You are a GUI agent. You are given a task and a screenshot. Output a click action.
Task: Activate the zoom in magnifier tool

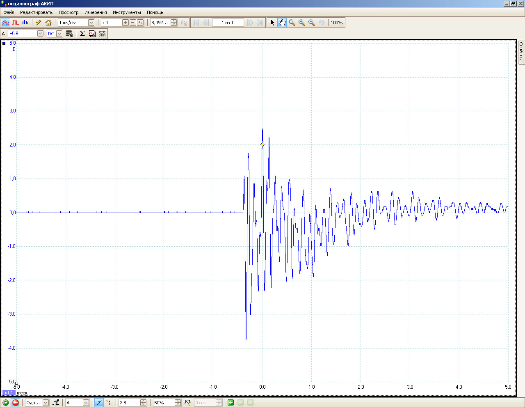(302, 23)
